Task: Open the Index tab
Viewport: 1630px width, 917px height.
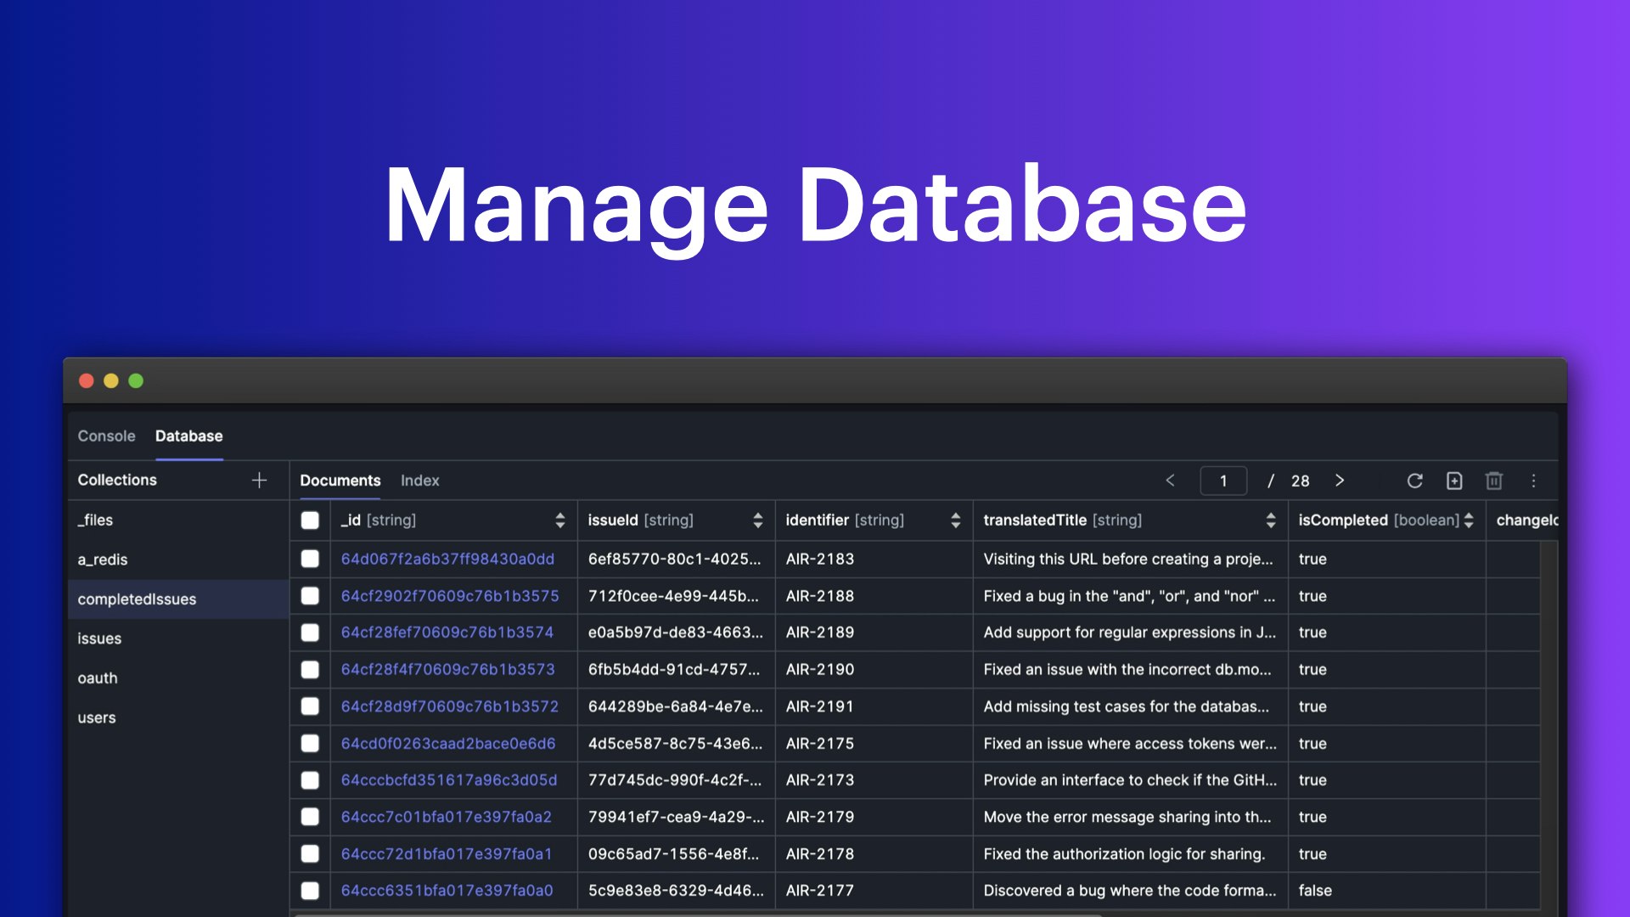Action: (x=419, y=481)
